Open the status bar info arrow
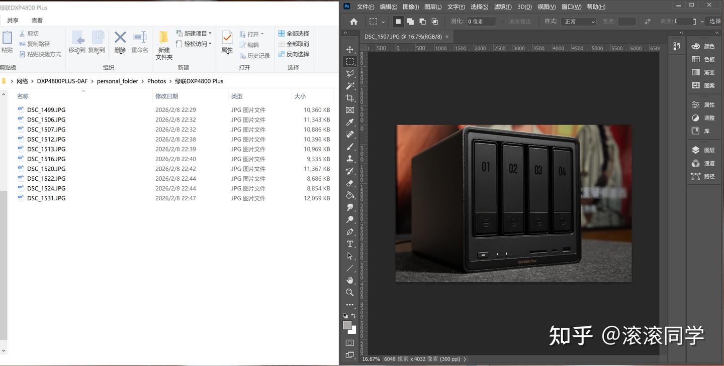724x366 pixels. tap(465, 359)
